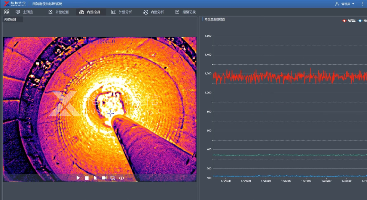The image size is (367, 200).
Task: Select the pointer cursor tool icon
Action: point(95,178)
